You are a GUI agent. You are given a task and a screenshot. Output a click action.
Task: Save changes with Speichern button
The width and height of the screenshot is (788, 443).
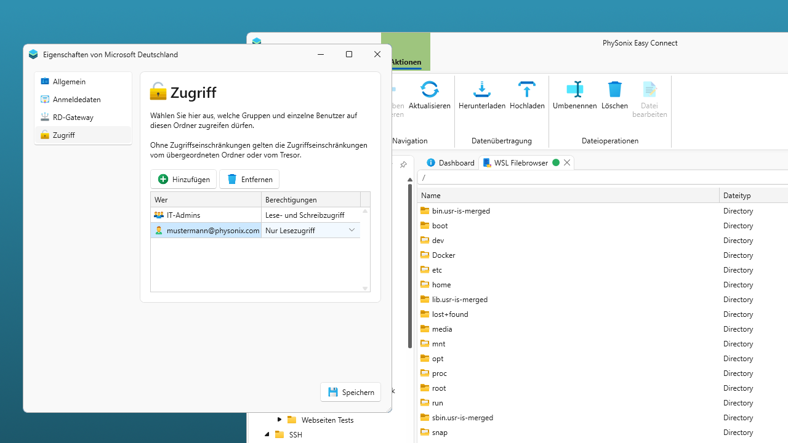(x=350, y=392)
